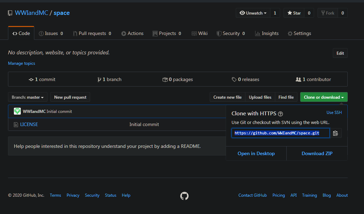Click Open in Desktop
Screen dimensions: 364x214
tap(256, 153)
